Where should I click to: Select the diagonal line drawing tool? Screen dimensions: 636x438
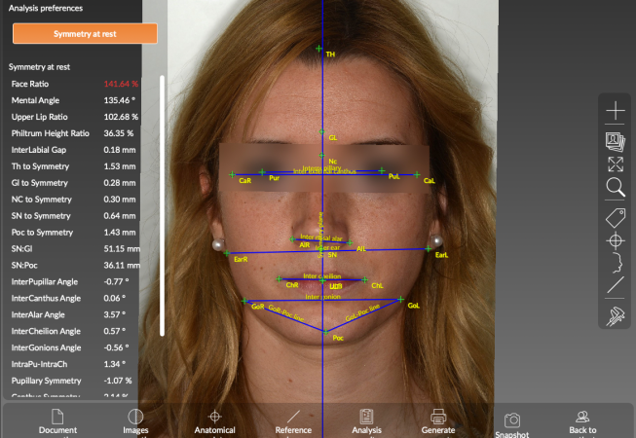[x=616, y=285]
